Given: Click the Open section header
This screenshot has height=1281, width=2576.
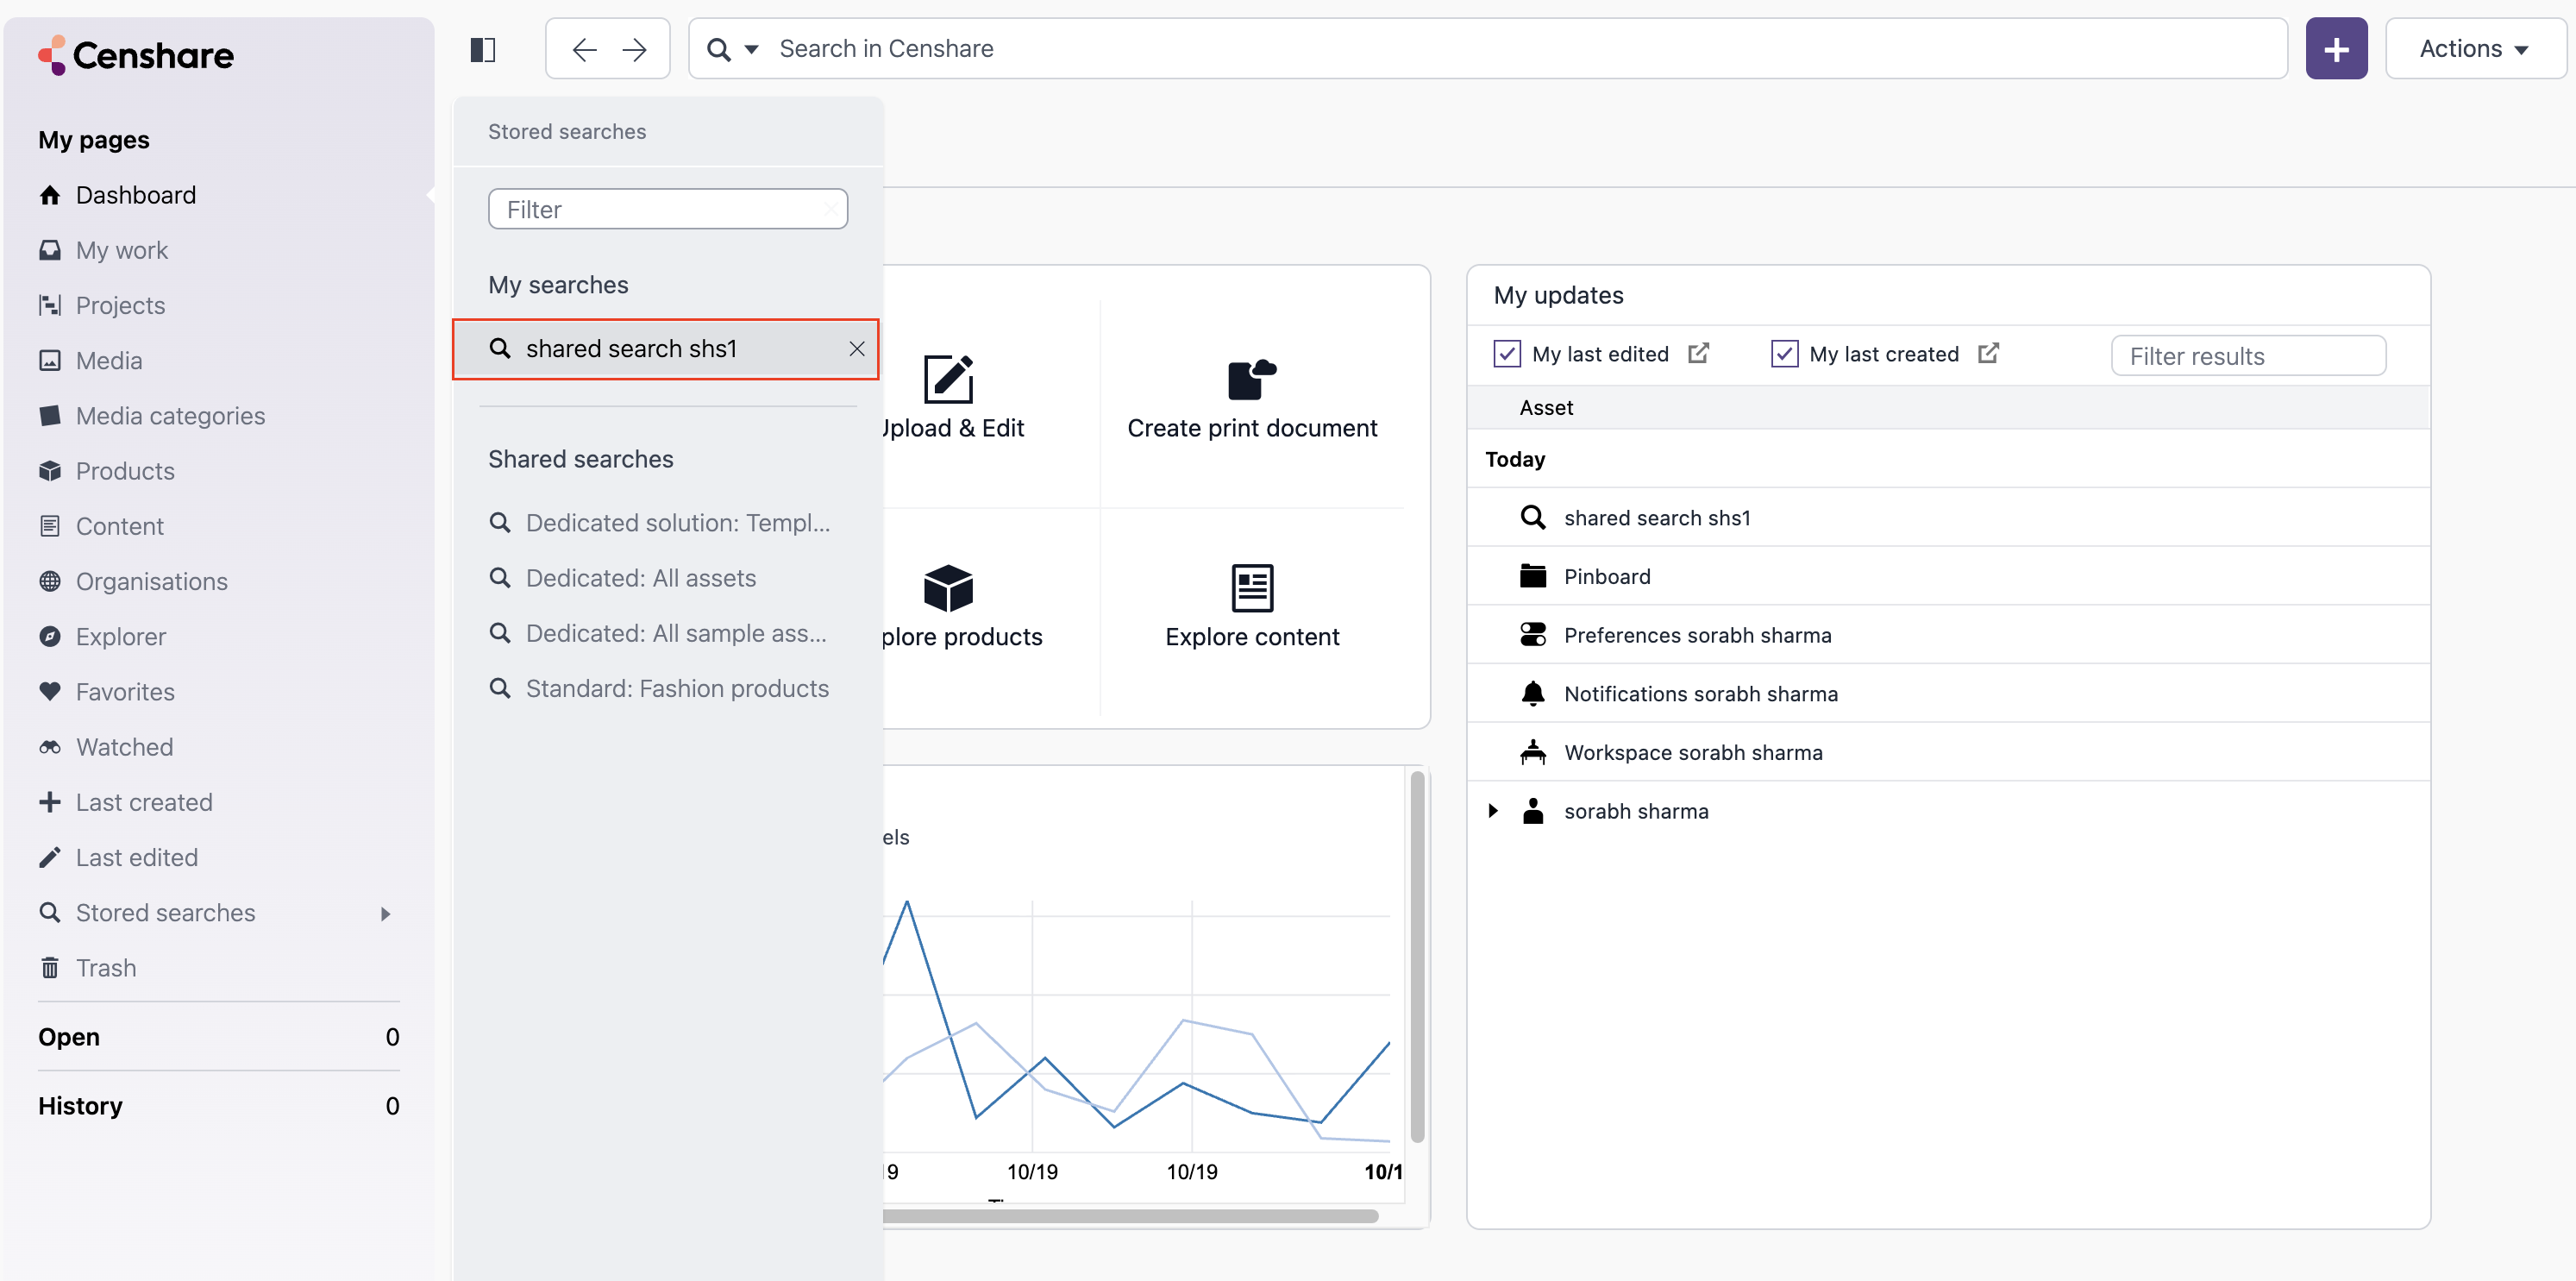Looking at the screenshot, I should [69, 1037].
